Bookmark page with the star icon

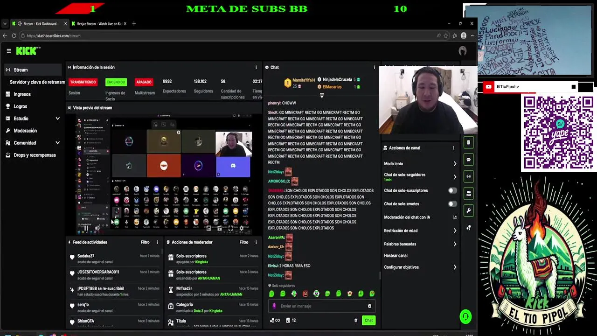click(x=446, y=35)
